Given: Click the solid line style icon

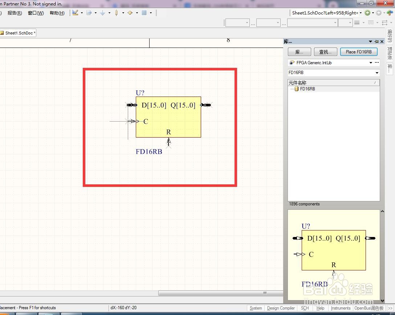Looking at the screenshot, I should coord(357,22).
